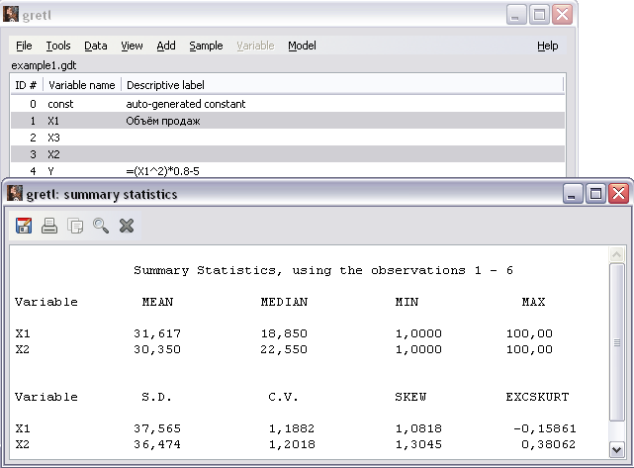Maximize the summary statistics window
Screen dimensions: 634x468
(x=595, y=194)
